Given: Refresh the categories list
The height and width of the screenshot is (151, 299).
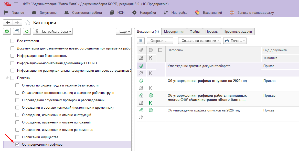Looking at the screenshot, I should (x=27, y=31).
